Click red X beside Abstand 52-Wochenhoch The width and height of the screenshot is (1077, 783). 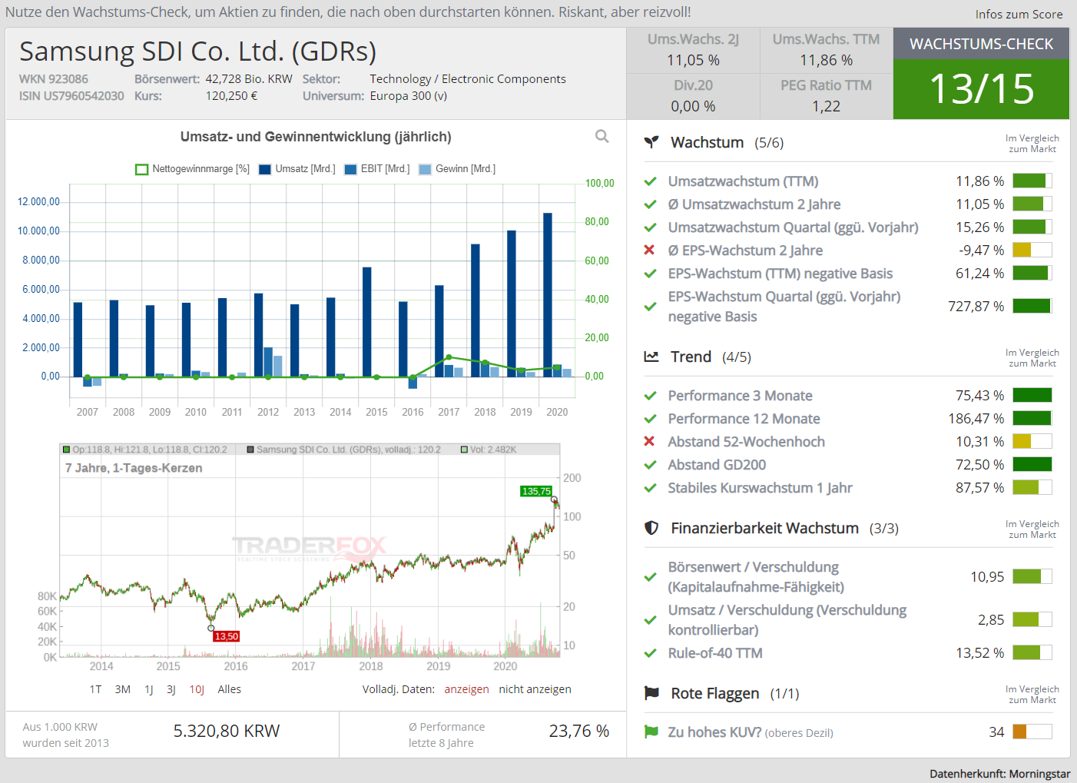(x=650, y=441)
